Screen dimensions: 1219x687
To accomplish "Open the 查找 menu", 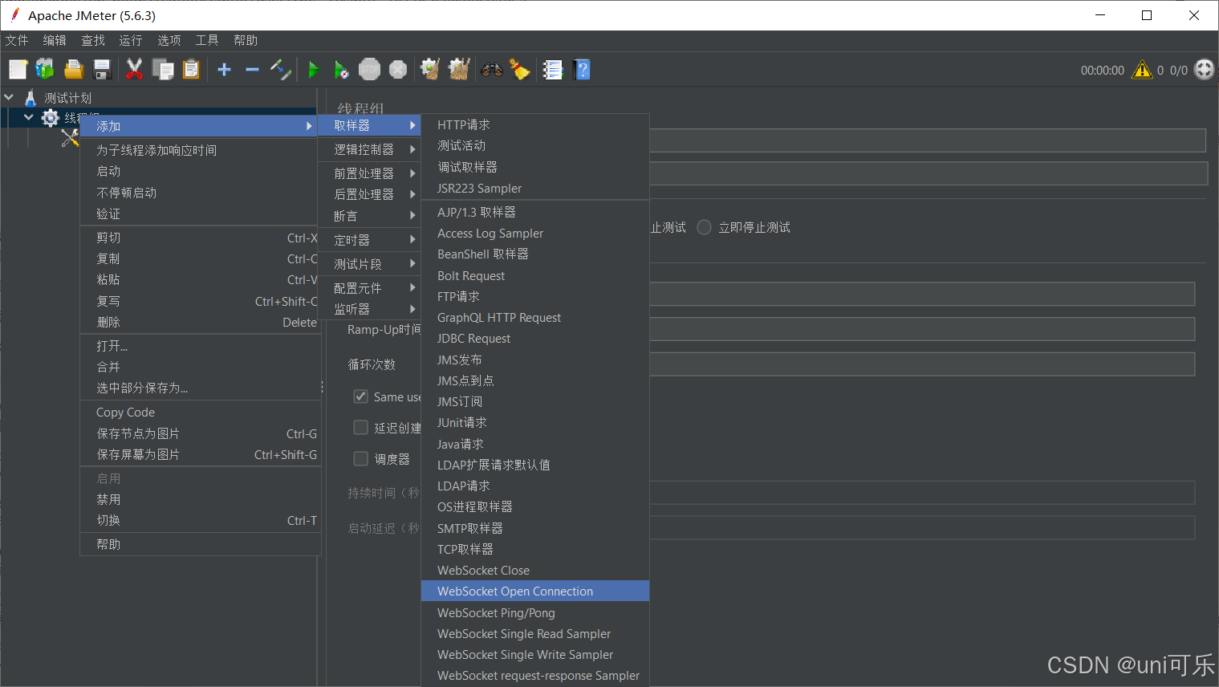I will point(93,40).
